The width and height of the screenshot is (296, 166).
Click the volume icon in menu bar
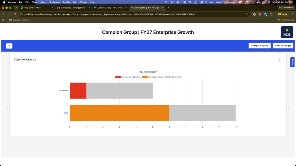coord(212,2)
